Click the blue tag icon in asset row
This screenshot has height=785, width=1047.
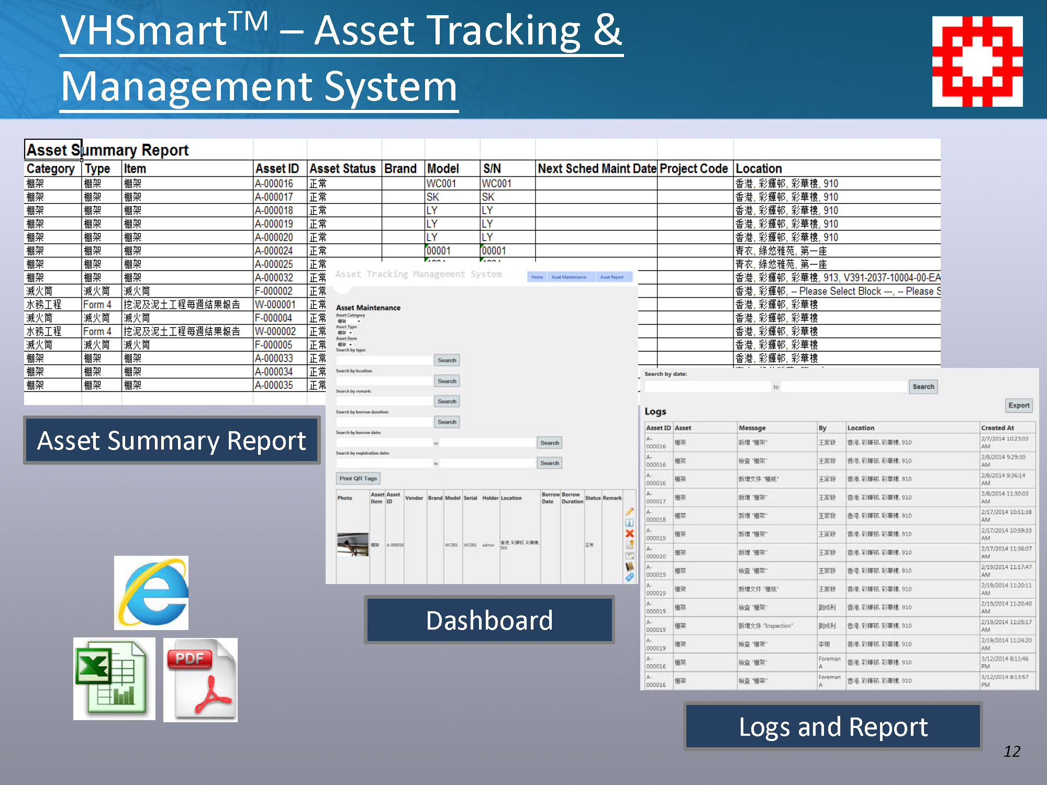tap(630, 577)
